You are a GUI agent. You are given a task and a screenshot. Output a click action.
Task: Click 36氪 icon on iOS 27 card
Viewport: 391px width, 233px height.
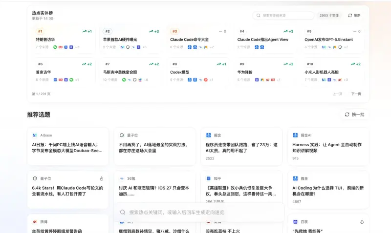pyautogui.click(x=122, y=178)
